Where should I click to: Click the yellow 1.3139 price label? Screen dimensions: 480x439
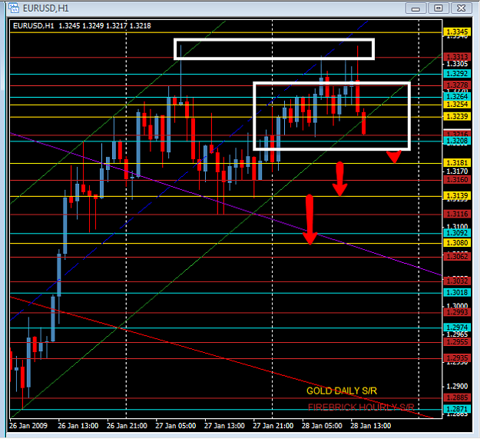457,195
